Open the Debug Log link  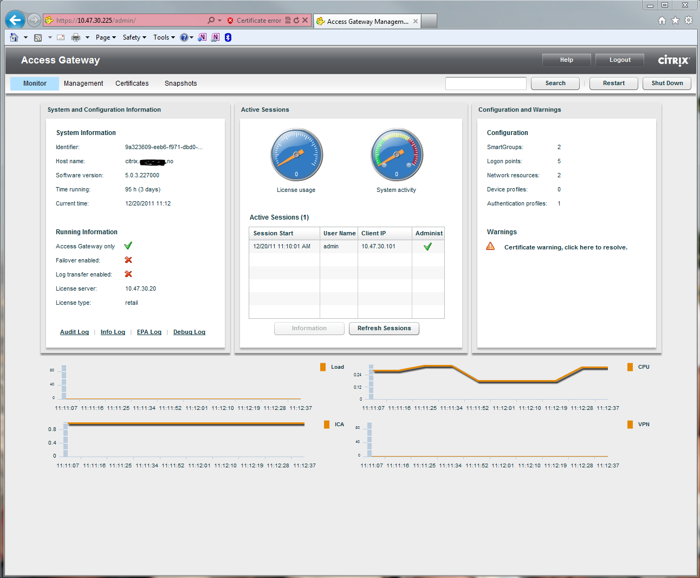[x=189, y=332]
